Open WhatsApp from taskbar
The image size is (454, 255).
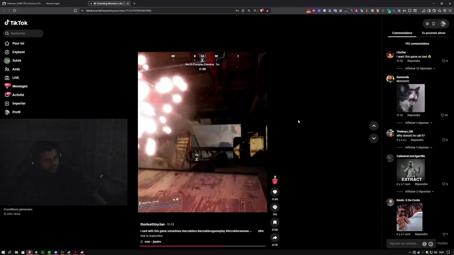(x=43, y=252)
